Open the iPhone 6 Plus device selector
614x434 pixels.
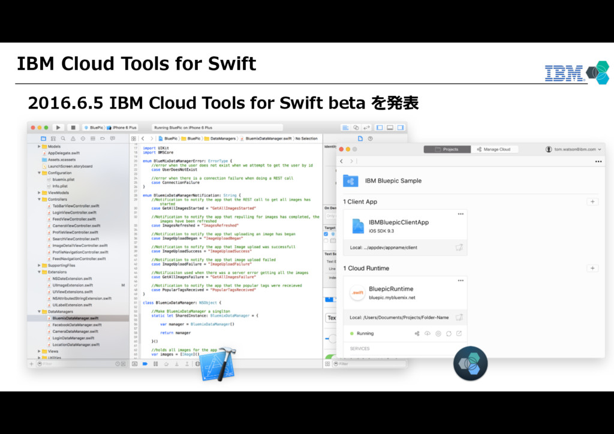[122, 128]
